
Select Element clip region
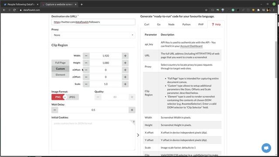coord(60,75)
